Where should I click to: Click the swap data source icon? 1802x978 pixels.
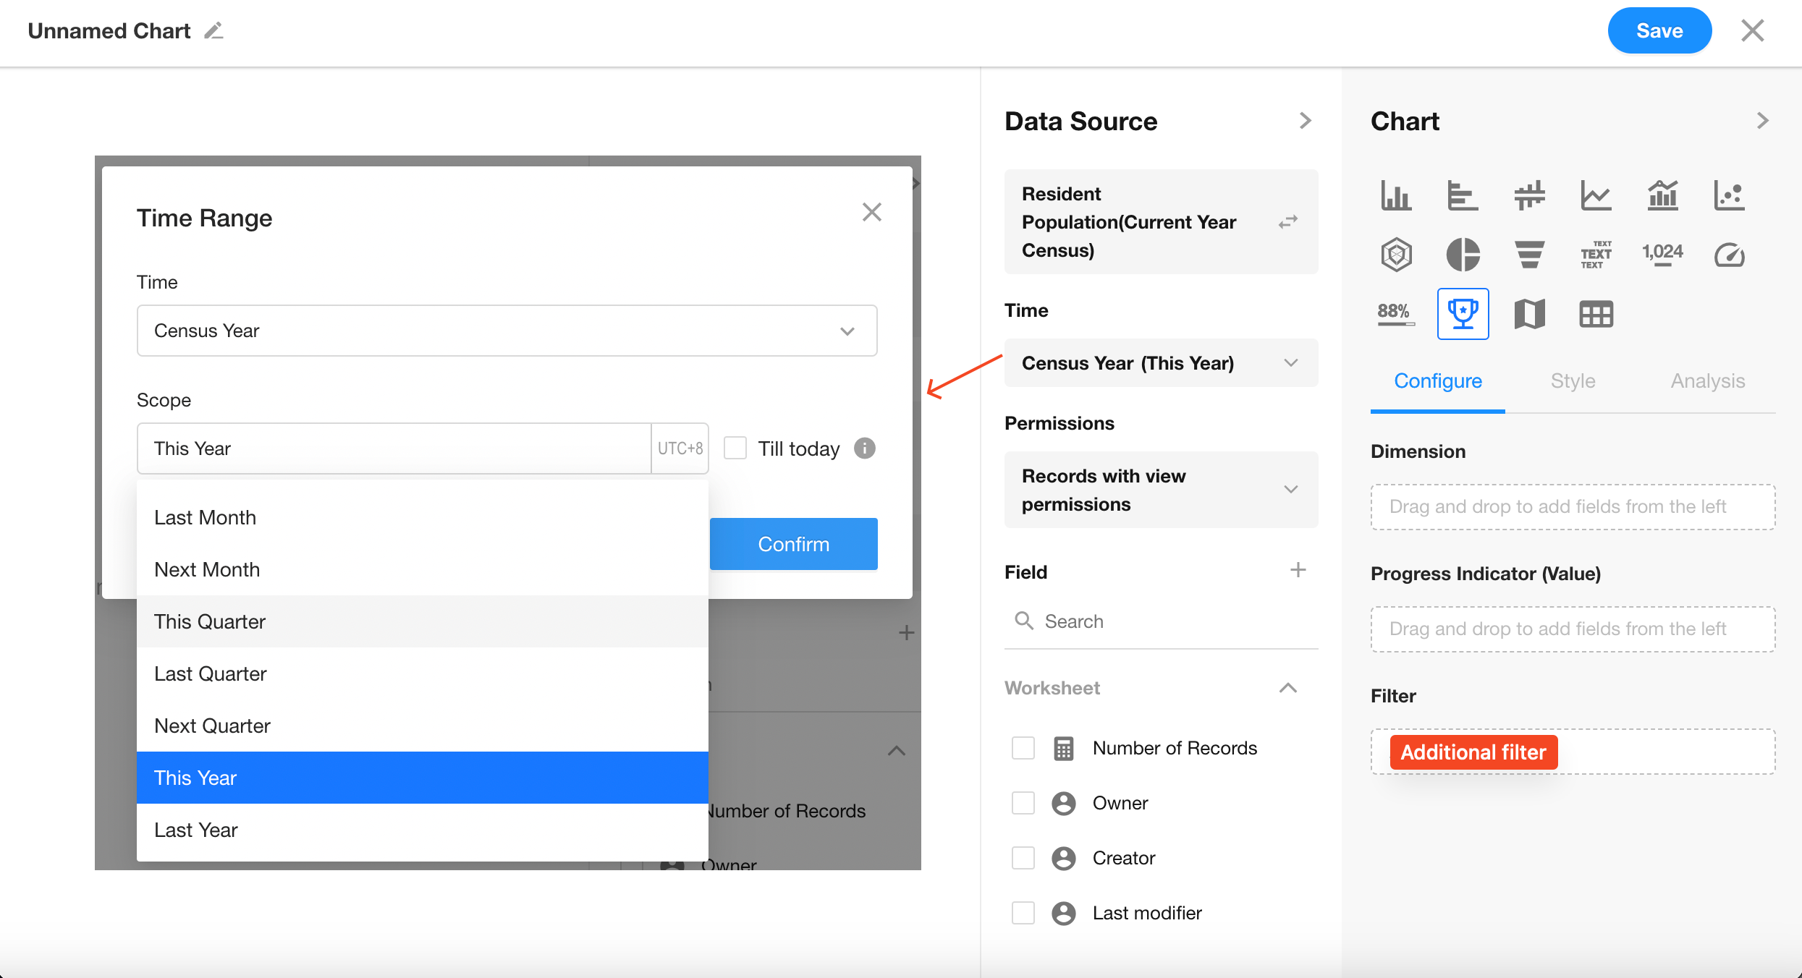coord(1287,221)
